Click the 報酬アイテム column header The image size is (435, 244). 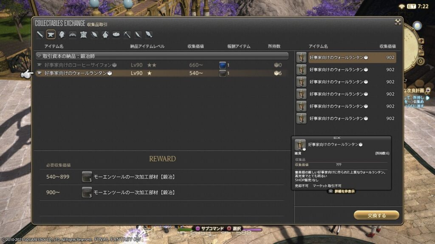tap(239, 46)
